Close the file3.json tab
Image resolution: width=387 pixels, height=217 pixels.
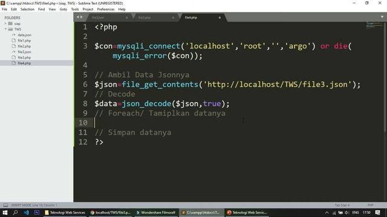click(x=126, y=17)
